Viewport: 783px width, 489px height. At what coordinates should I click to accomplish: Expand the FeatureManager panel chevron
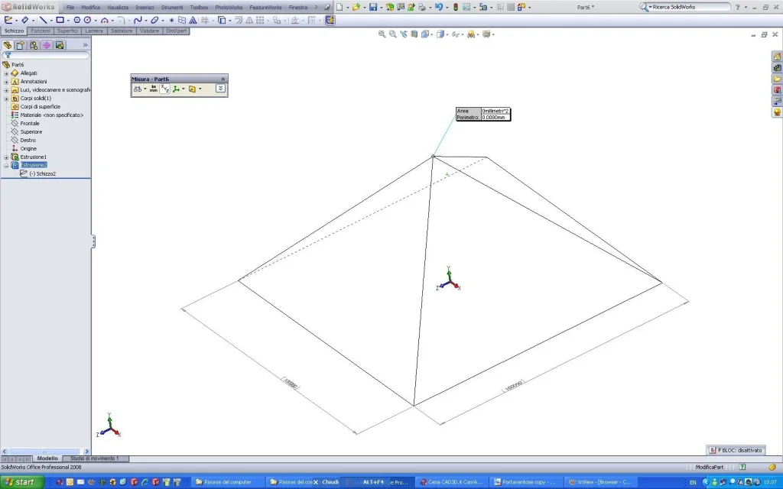click(x=85, y=45)
